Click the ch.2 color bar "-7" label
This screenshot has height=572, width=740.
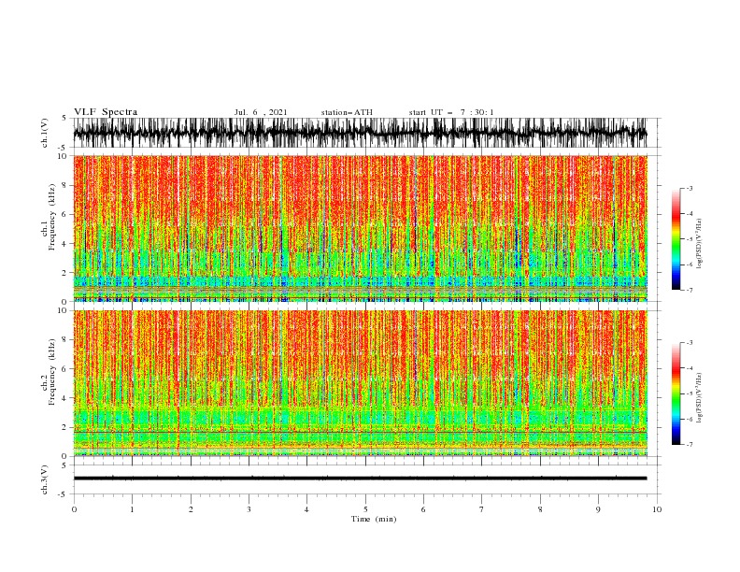tap(690, 444)
